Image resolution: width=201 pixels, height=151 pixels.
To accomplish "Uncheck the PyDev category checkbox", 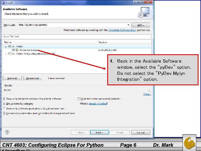I will pos(9,46).
